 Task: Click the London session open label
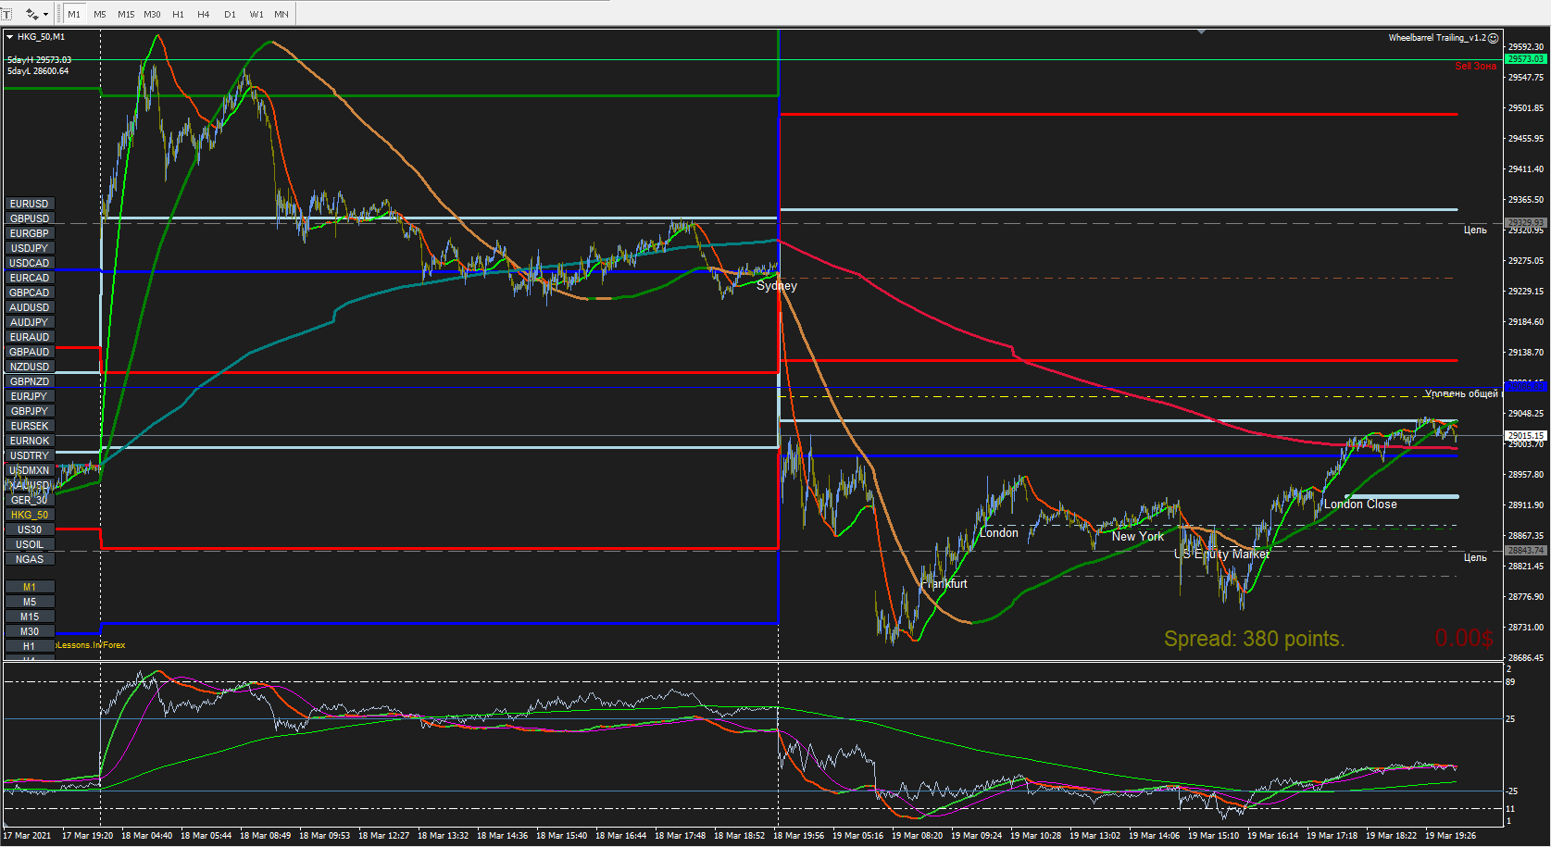point(999,532)
